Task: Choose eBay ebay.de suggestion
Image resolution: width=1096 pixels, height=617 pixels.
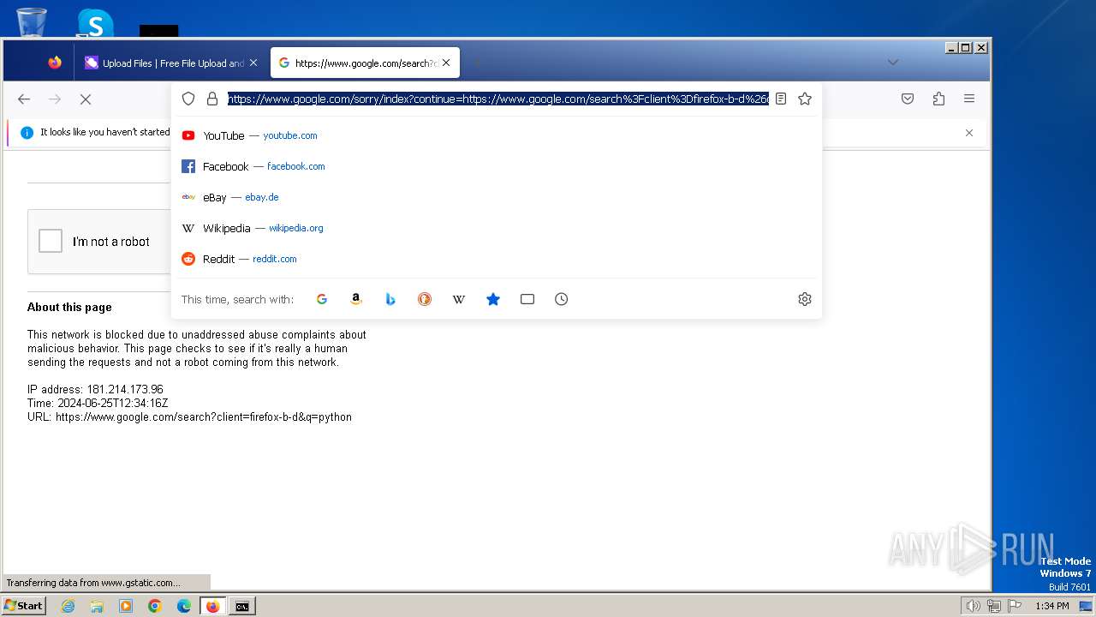Action: click(497, 197)
